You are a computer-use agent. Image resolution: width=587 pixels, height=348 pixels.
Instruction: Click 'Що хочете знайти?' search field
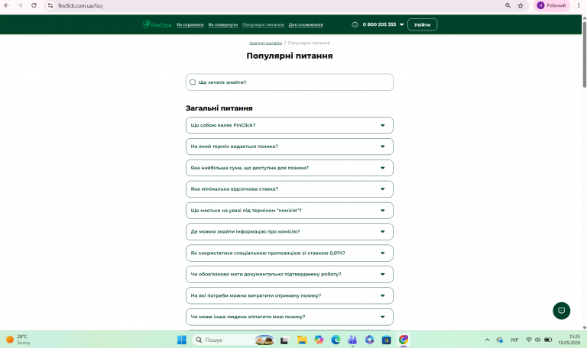pyautogui.click(x=290, y=82)
